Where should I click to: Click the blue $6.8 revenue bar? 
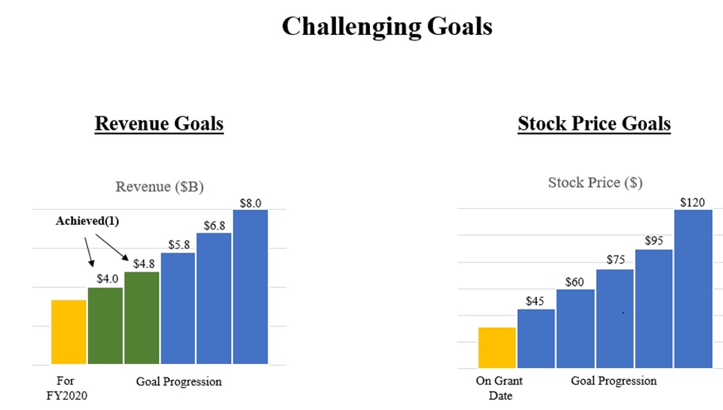click(214, 298)
